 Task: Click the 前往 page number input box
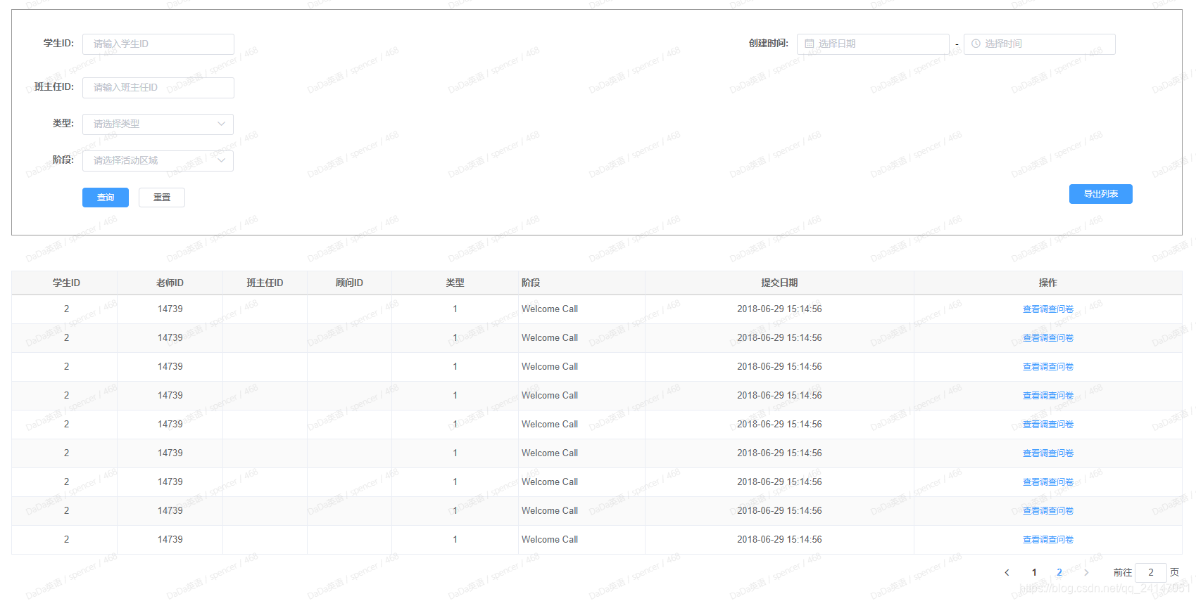tap(1151, 572)
